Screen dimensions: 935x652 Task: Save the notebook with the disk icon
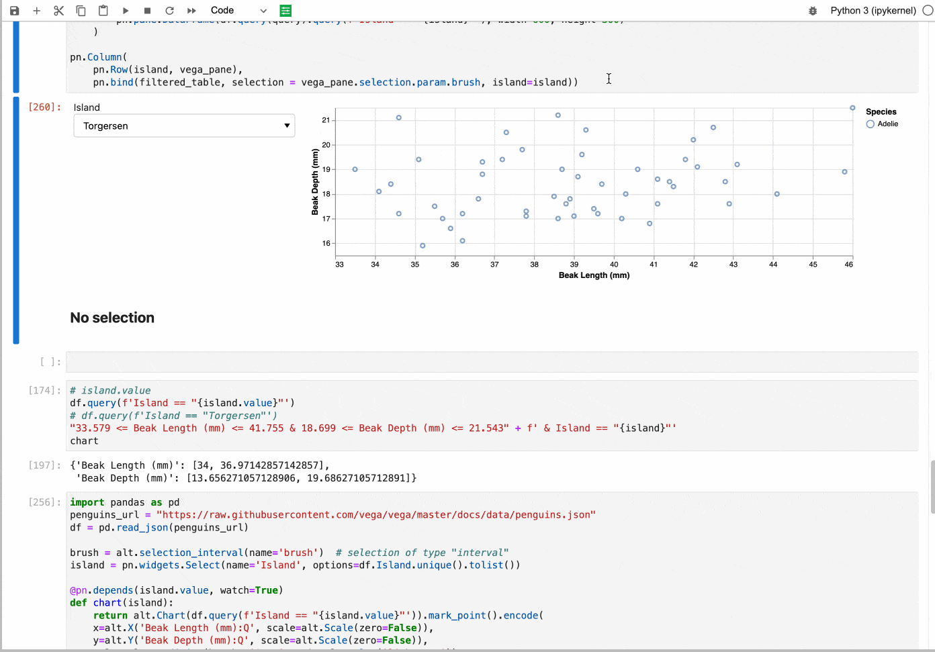point(14,11)
